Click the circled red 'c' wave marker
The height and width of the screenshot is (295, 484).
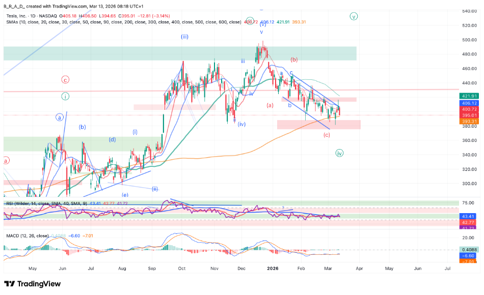[x=65, y=80]
